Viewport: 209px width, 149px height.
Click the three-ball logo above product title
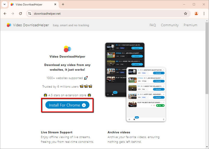67,49
